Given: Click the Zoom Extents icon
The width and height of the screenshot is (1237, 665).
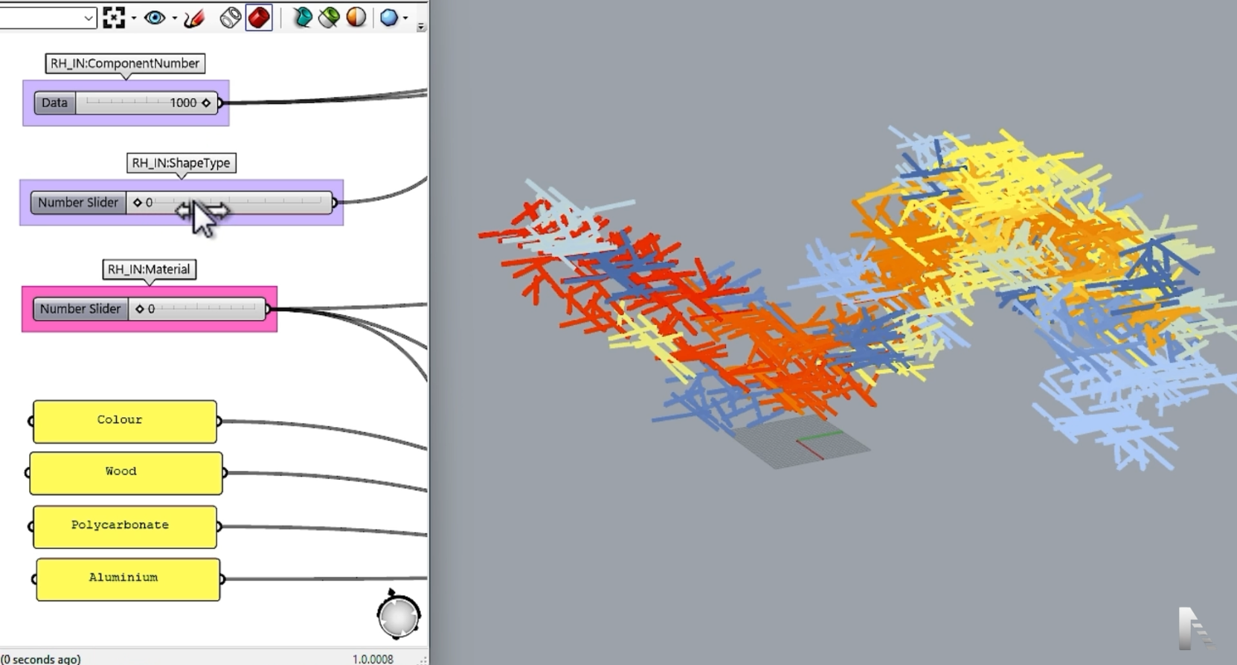Looking at the screenshot, I should pos(114,18).
